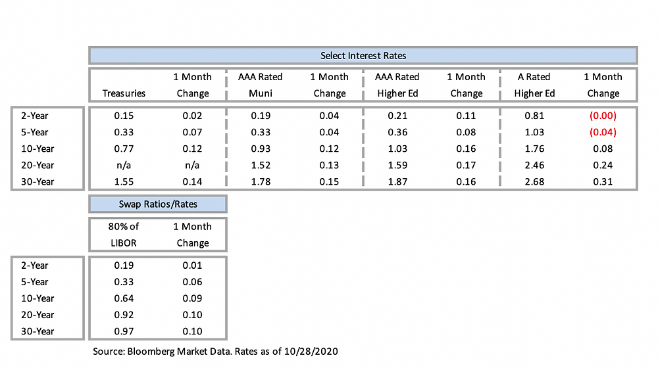Viewport: 658px width, 370px height.
Task: Click the 2-Year LIBOR change 0.01
Action: tap(192, 266)
